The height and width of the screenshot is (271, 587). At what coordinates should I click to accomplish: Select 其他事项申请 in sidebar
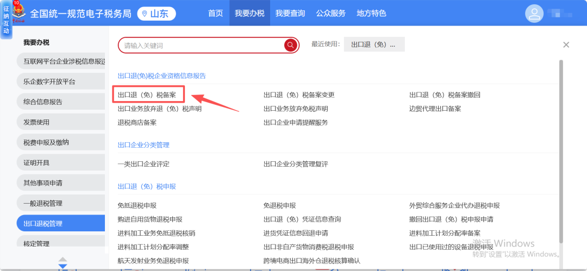pos(61,183)
